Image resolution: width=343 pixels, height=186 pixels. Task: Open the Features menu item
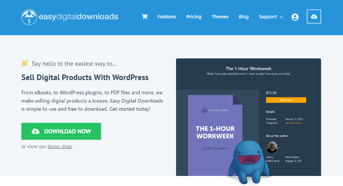166,17
